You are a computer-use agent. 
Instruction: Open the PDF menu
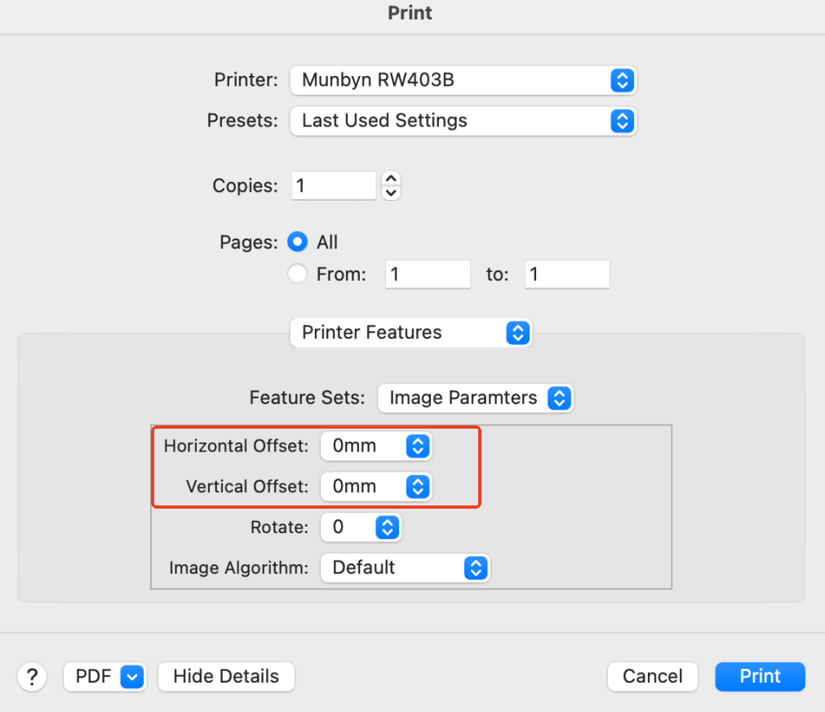point(104,676)
